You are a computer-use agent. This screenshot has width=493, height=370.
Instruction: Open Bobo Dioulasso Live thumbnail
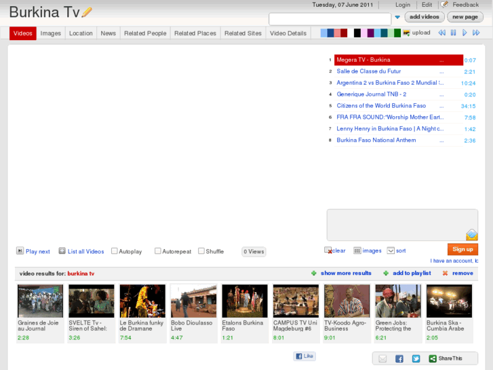pos(194,301)
